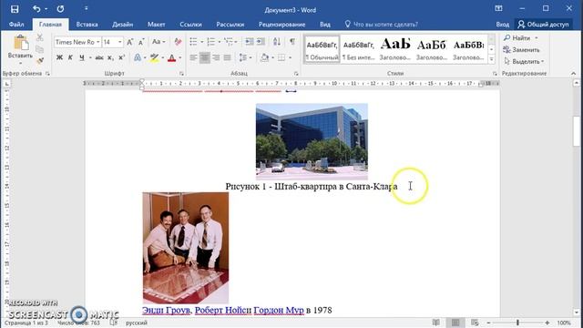The image size is (583, 328).
Task: Apply text effects glowing A
Action: tap(138, 57)
